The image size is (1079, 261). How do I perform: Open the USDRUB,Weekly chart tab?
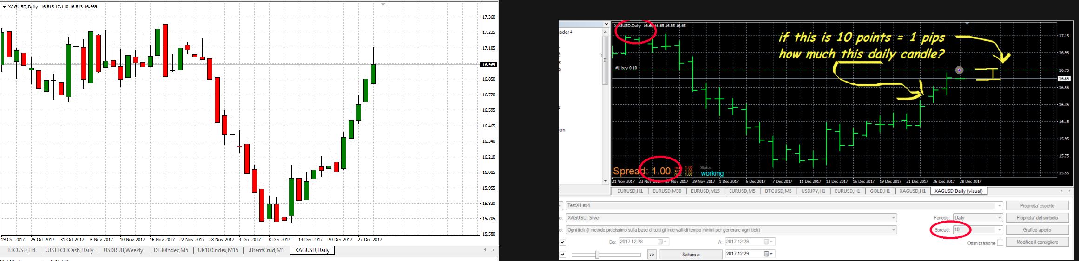[123, 250]
